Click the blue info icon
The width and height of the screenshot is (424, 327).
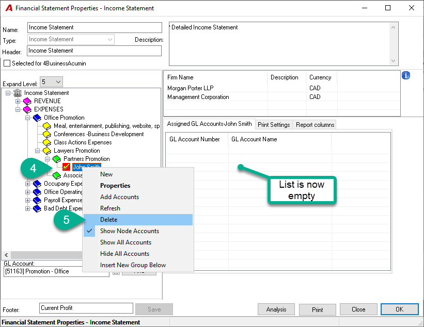point(405,75)
